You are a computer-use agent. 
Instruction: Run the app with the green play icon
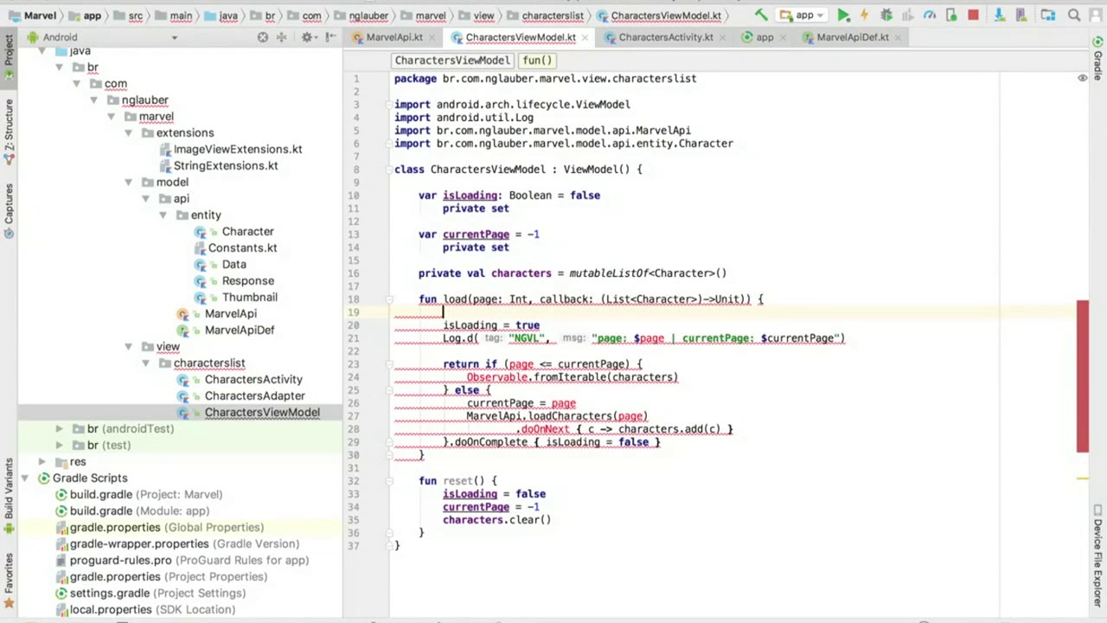point(843,15)
